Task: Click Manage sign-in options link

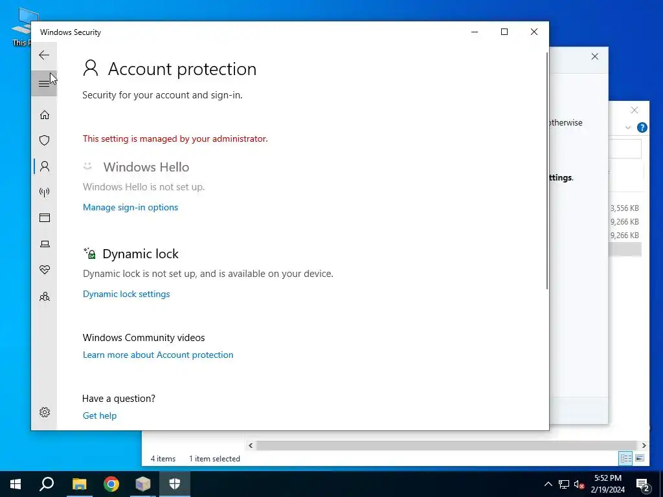Action: click(130, 207)
